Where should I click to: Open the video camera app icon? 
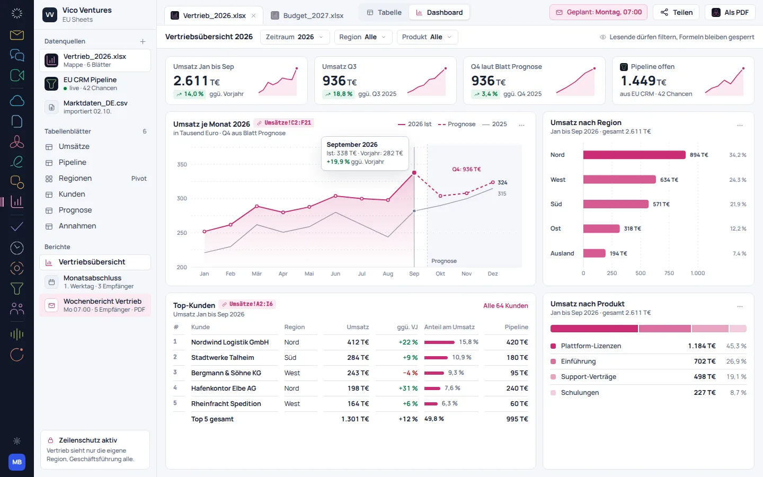click(x=17, y=75)
